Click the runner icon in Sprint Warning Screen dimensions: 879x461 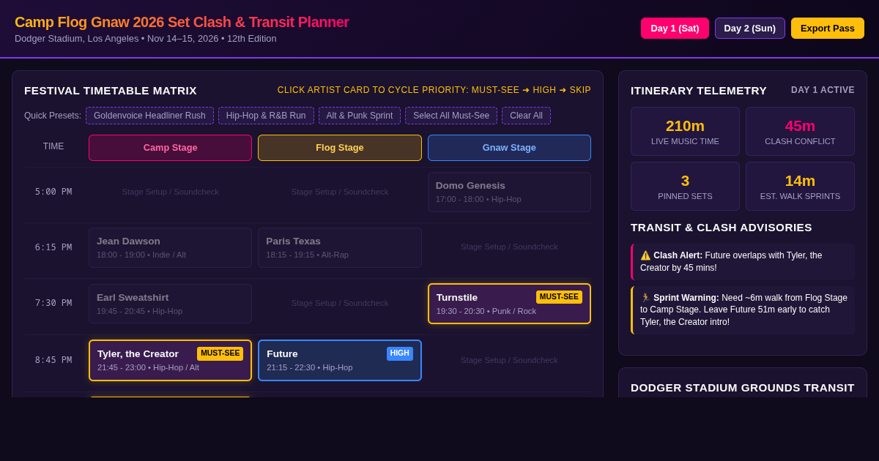coord(645,298)
